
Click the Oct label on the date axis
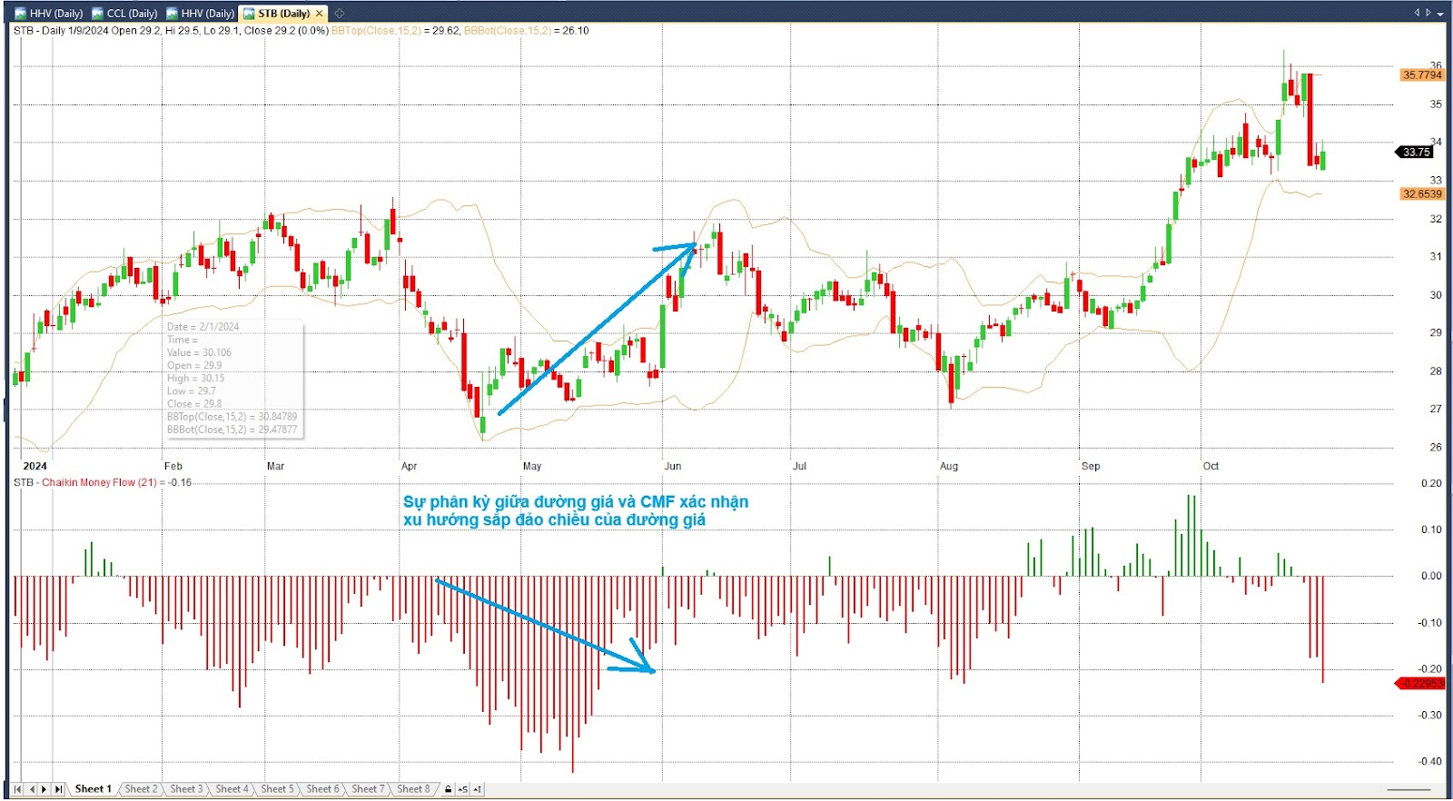point(1211,466)
